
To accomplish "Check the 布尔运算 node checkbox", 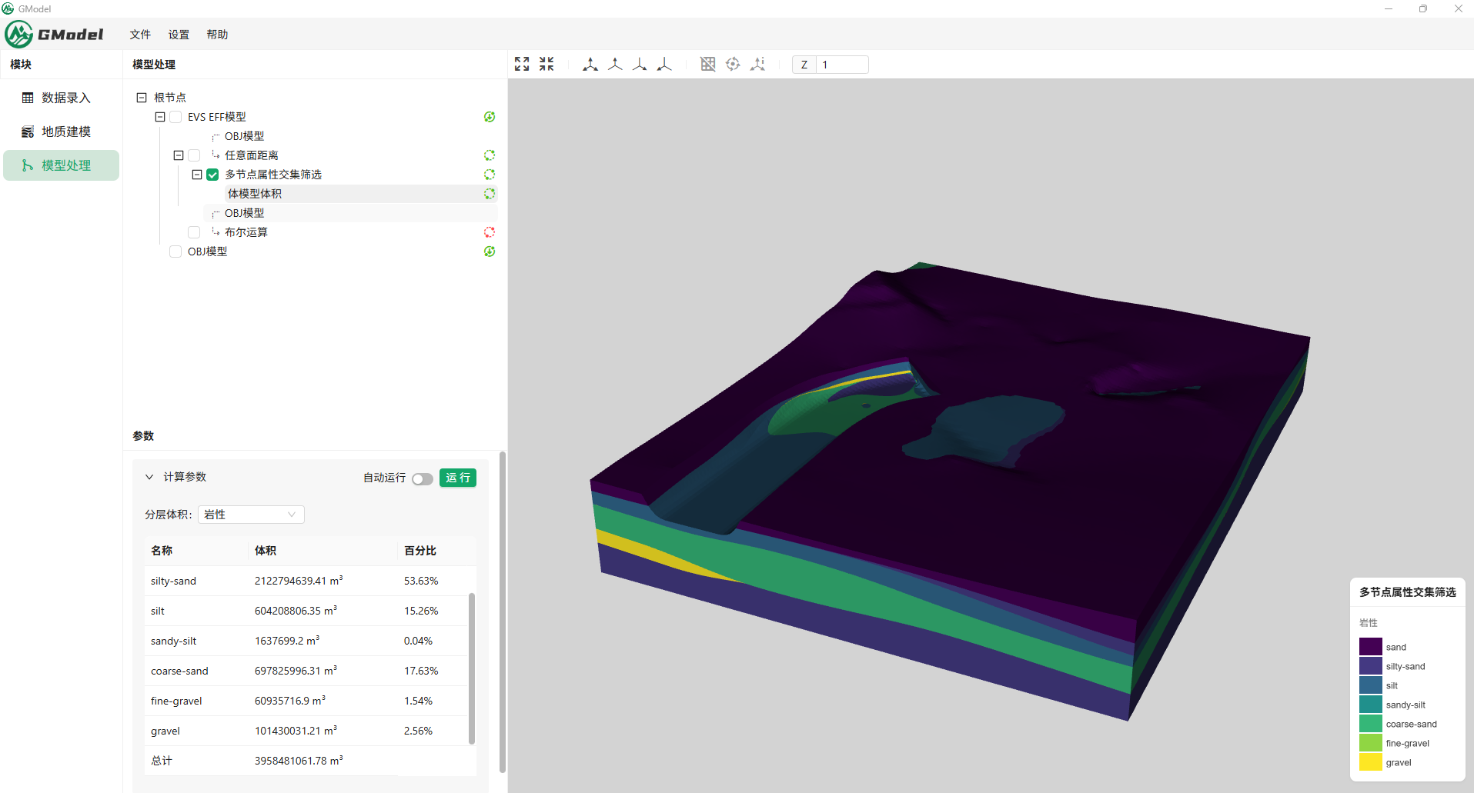I will click(194, 232).
